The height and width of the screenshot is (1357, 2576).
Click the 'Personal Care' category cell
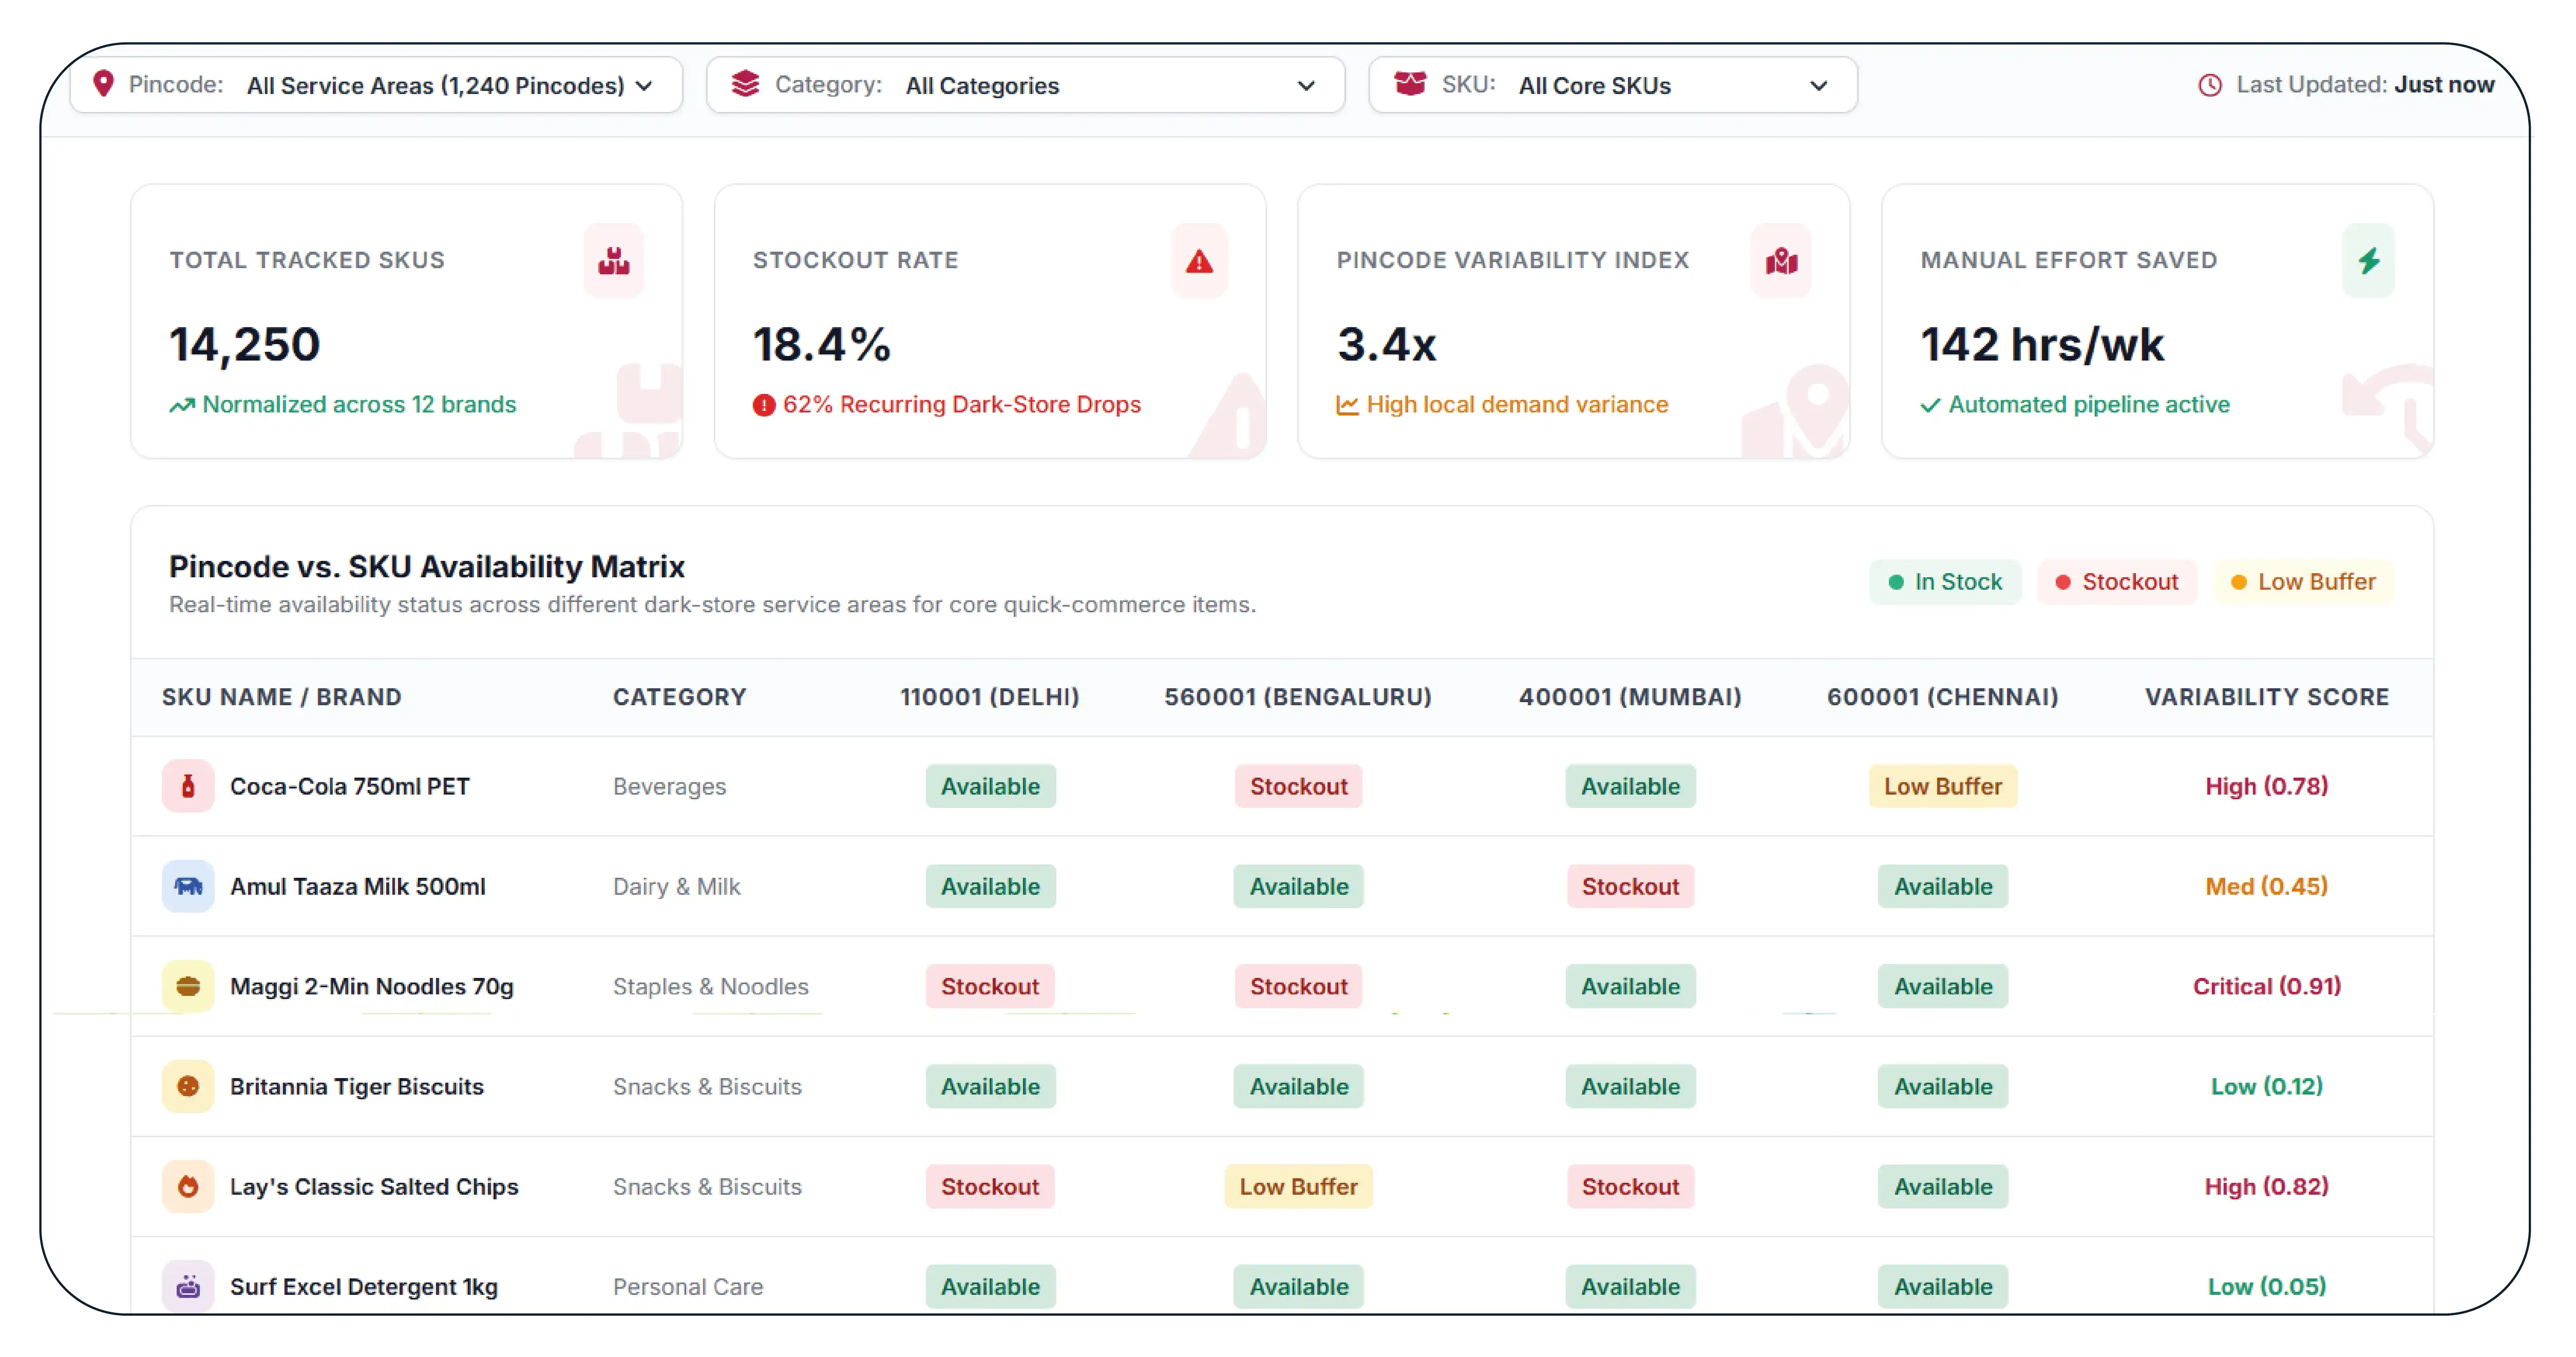[x=688, y=1287]
